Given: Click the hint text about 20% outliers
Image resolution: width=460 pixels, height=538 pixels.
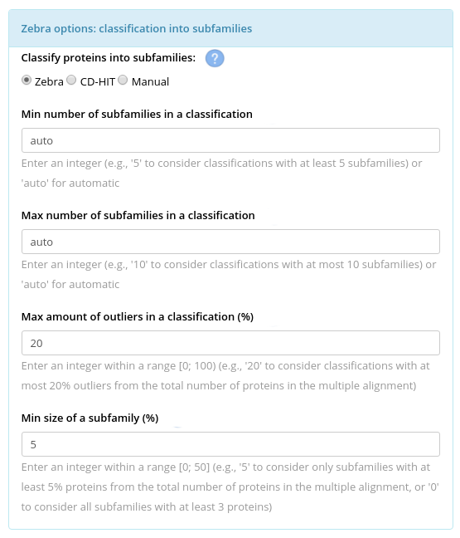Looking at the screenshot, I should (225, 375).
